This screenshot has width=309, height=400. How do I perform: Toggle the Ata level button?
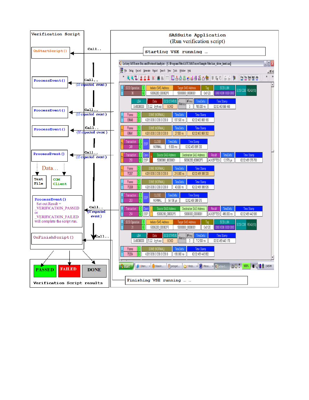(257, 78)
